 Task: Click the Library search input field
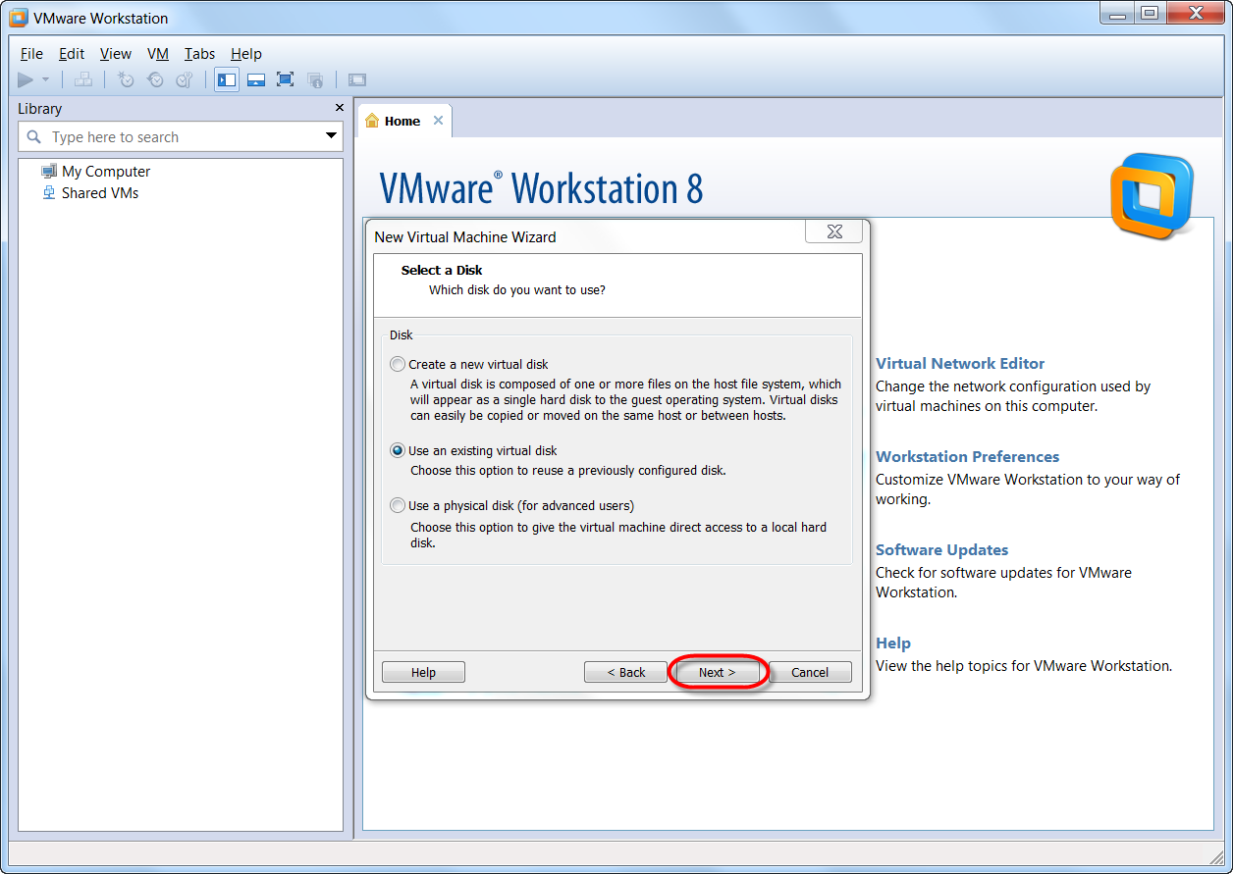click(182, 136)
